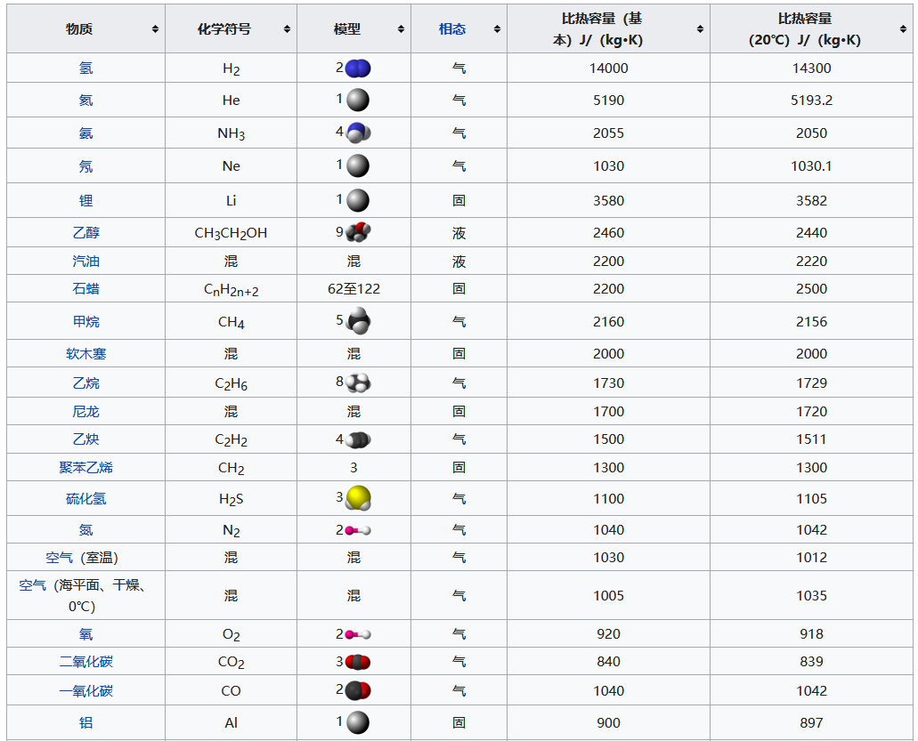Click the blue H2 molecule model image

(358, 68)
